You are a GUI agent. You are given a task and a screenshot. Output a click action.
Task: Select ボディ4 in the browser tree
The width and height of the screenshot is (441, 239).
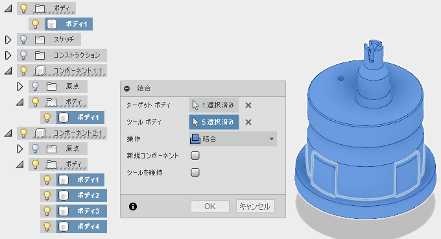81,227
